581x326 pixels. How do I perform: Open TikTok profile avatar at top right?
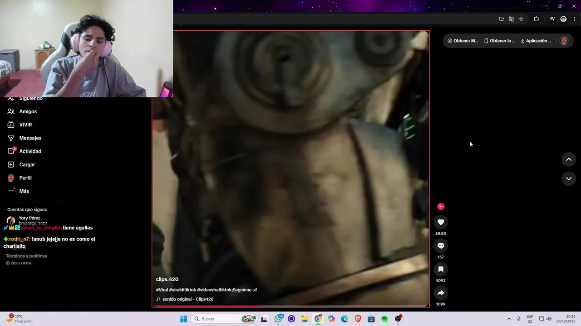tap(564, 41)
